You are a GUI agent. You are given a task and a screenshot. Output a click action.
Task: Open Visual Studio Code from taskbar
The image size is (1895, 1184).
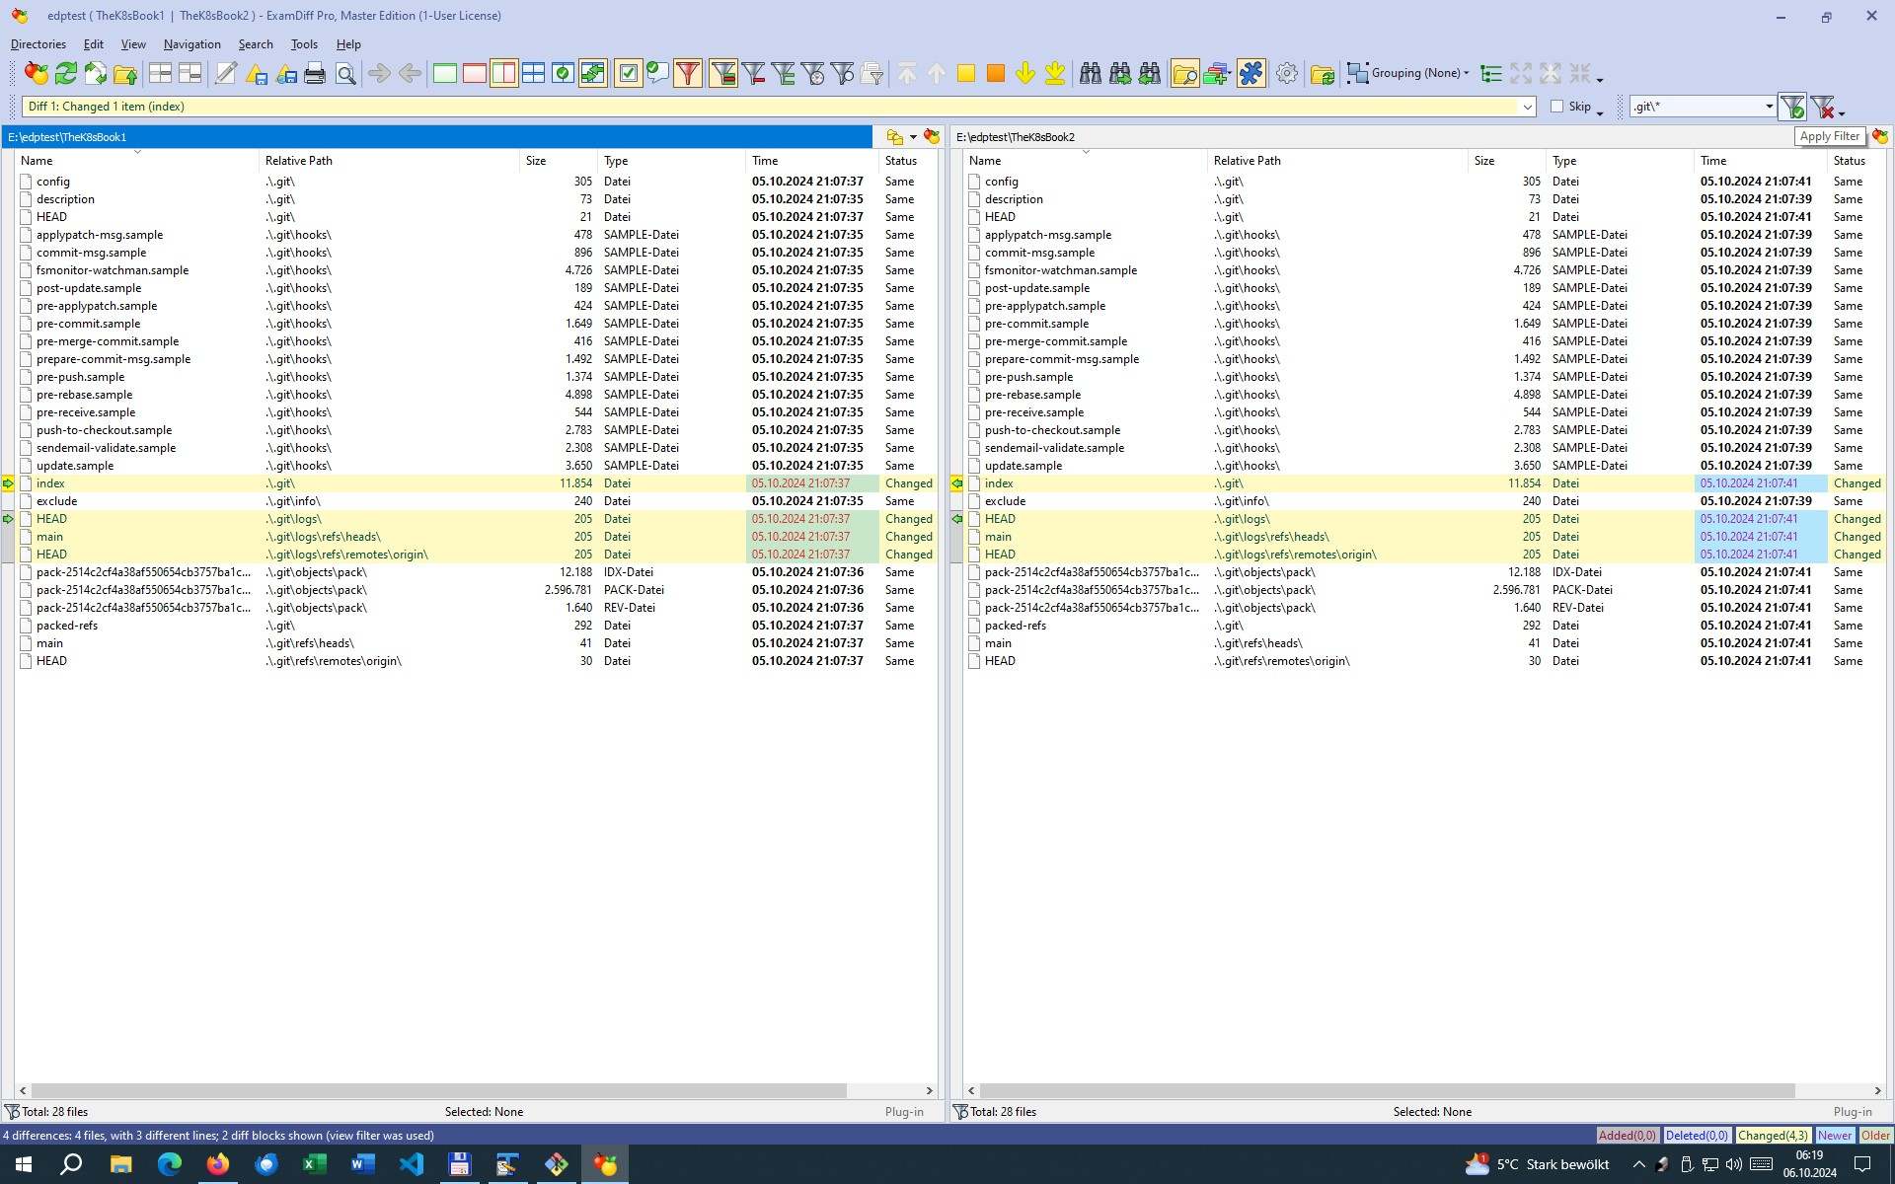point(411,1164)
